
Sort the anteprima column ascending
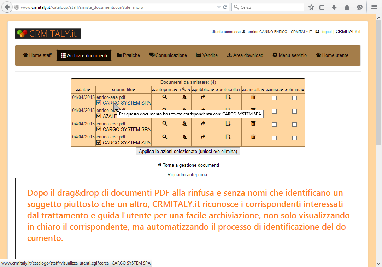[153, 90]
